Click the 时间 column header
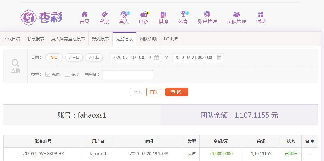 click(x=149, y=141)
